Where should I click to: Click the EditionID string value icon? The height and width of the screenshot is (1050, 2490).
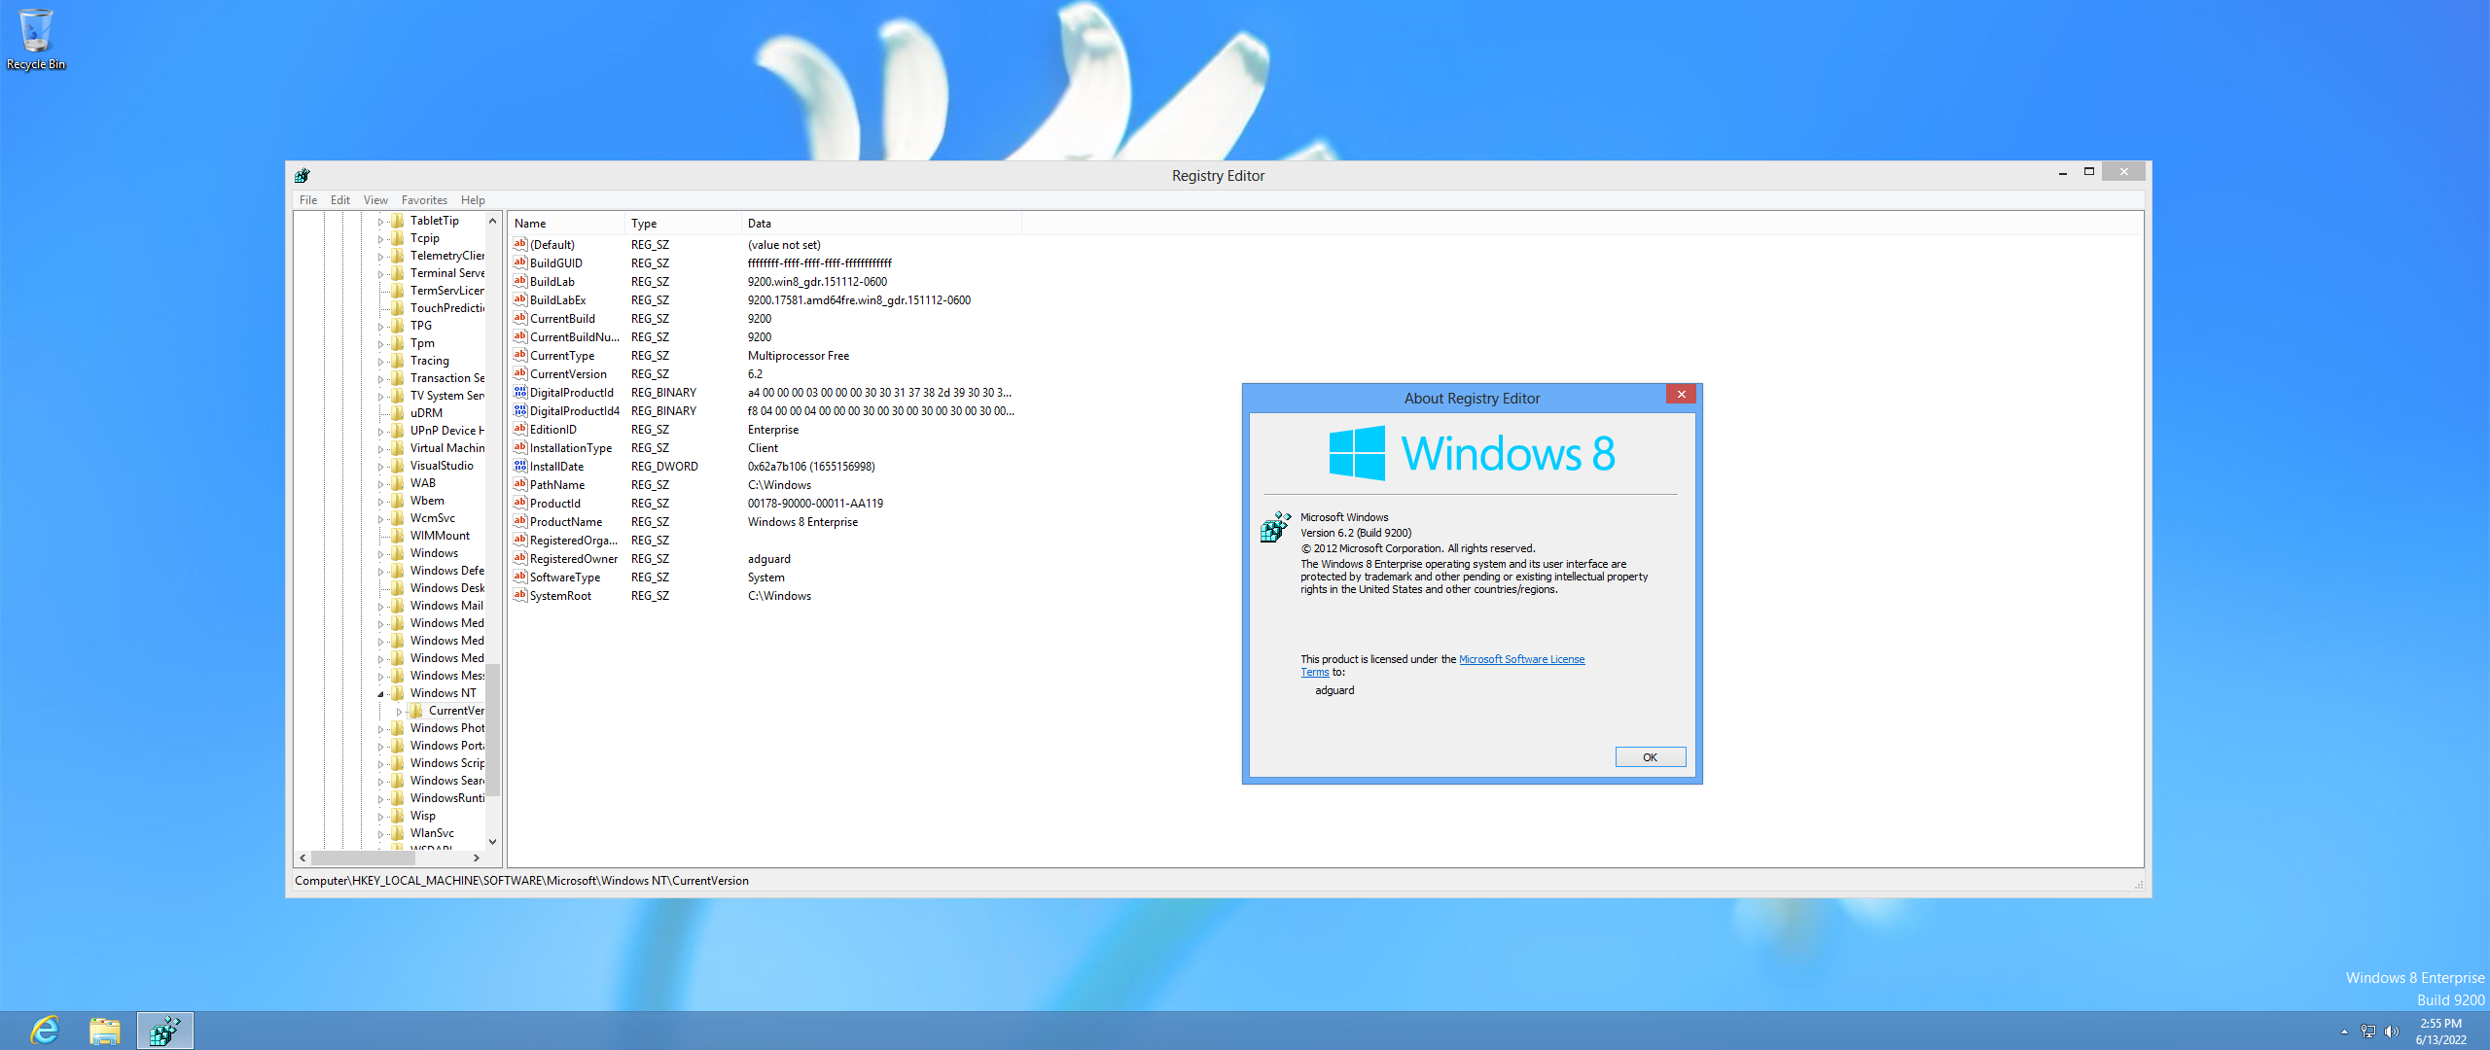point(520,429)
